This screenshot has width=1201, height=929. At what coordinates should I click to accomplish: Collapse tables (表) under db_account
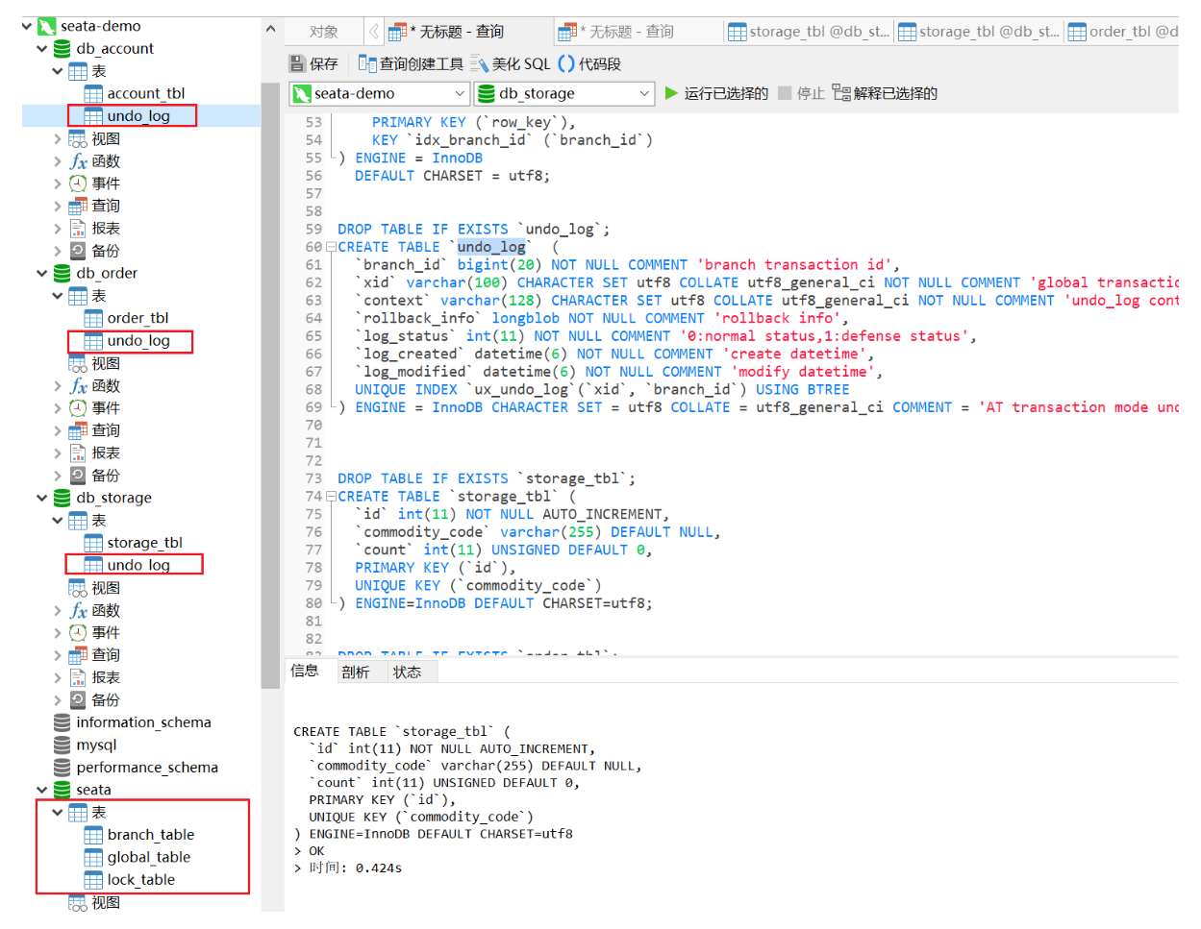click(58, 71)
